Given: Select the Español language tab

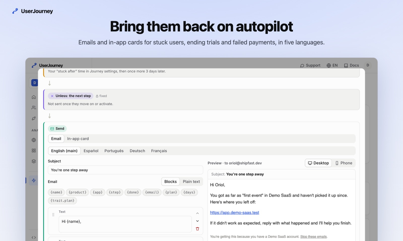Looking at the screenshot, I should point(91,151).
